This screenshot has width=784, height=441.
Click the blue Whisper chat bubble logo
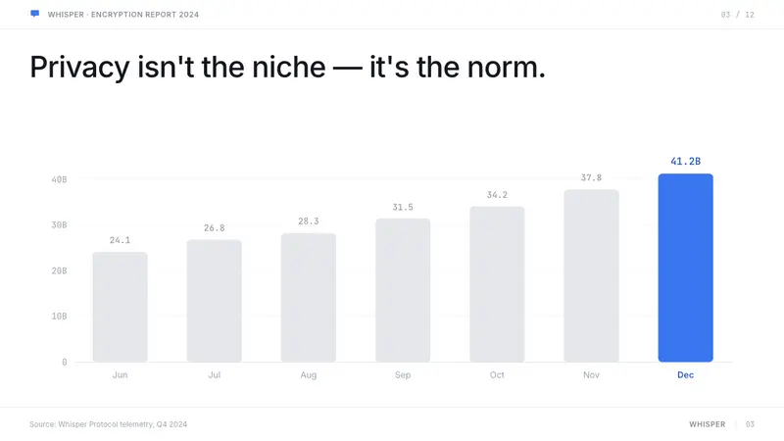coord(34,14)
